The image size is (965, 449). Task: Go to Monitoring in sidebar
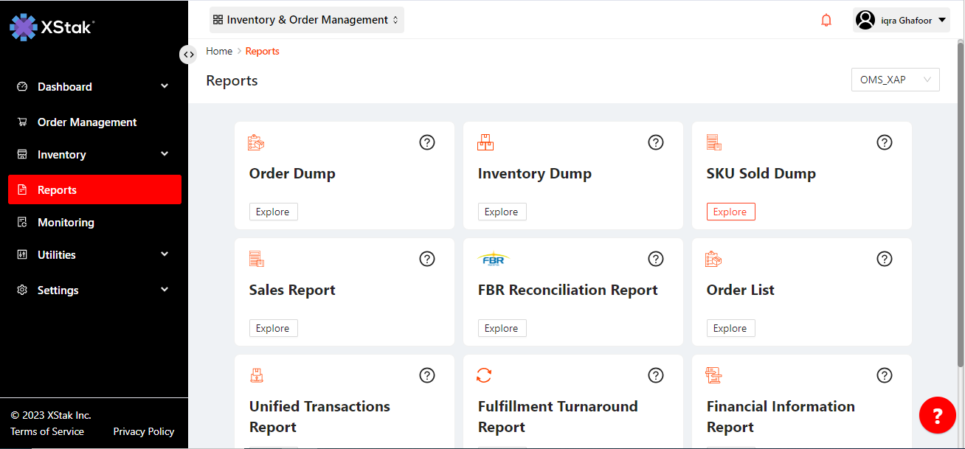66,223
